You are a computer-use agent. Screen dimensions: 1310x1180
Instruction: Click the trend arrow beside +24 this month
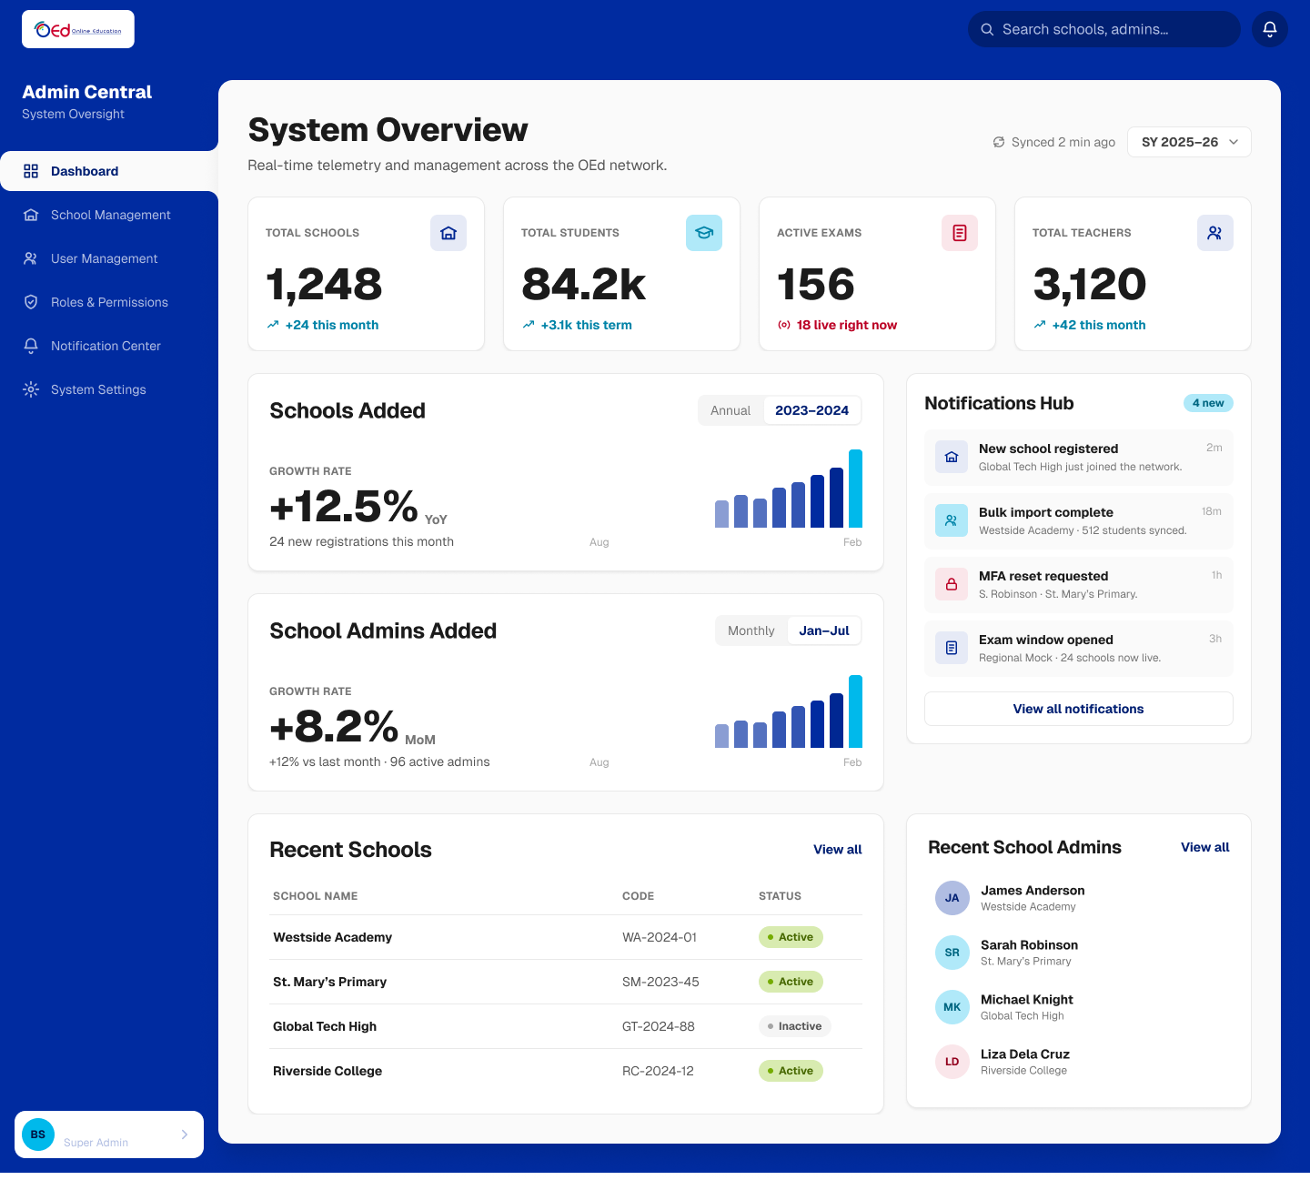tap(273, 325)
